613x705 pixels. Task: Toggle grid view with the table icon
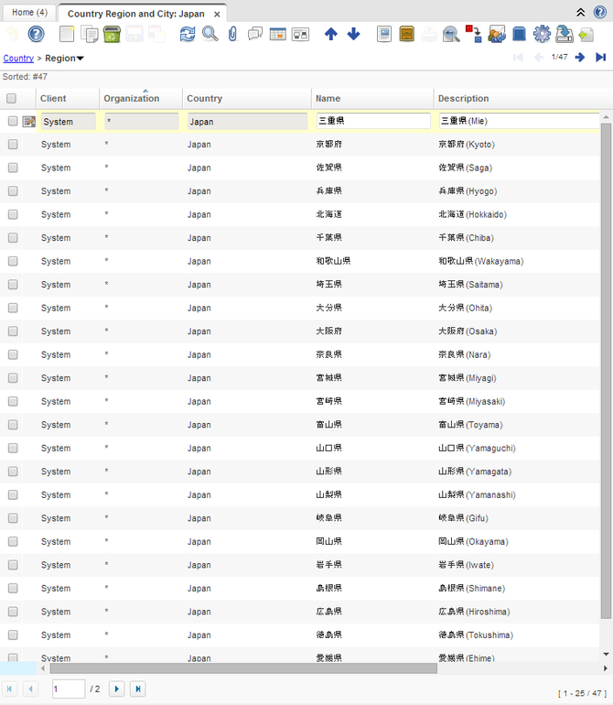point(278,34)
